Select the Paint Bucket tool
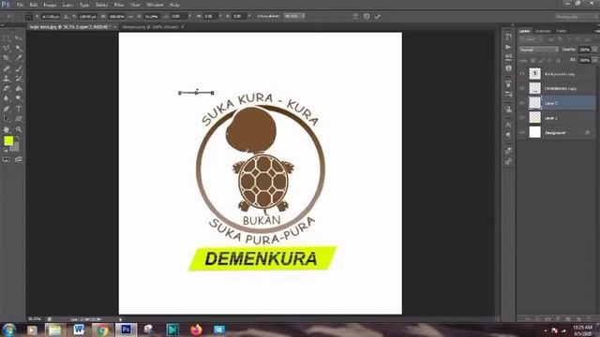The height and width of the screenshot is (337, 600). 19,88
